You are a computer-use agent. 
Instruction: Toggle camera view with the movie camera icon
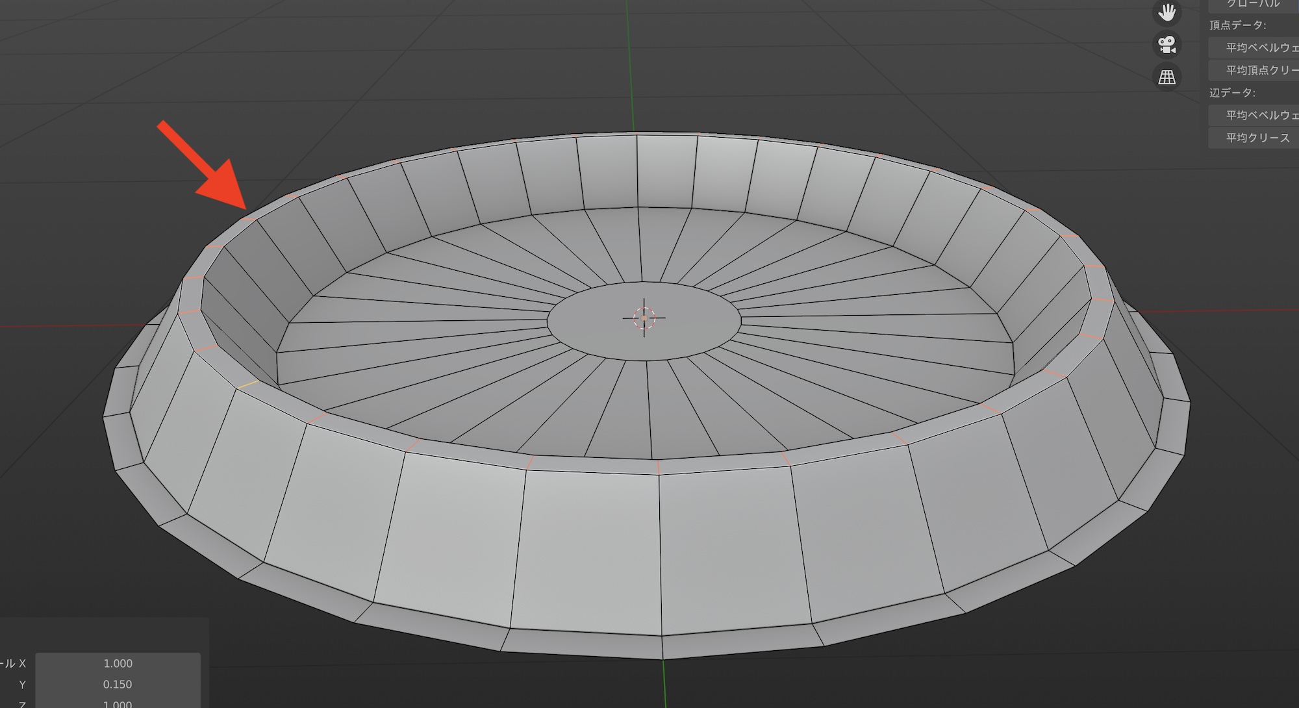point(1167,45)
